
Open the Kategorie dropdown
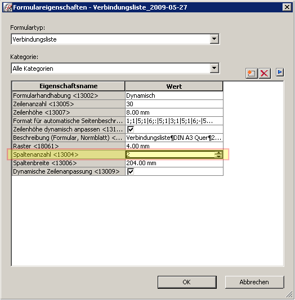coord(214,68)
